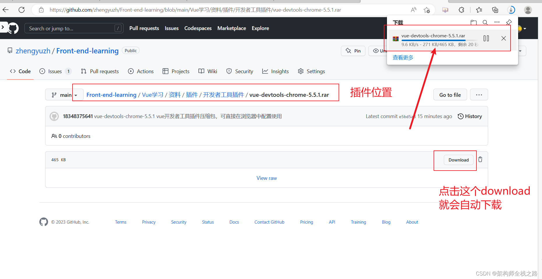Delete this file with the trash icon

tap(480, 159)
